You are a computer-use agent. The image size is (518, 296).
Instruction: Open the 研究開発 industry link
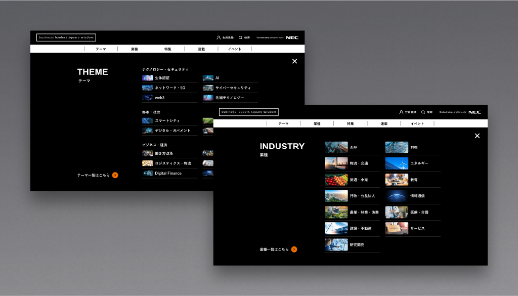(x=357, y=245)
